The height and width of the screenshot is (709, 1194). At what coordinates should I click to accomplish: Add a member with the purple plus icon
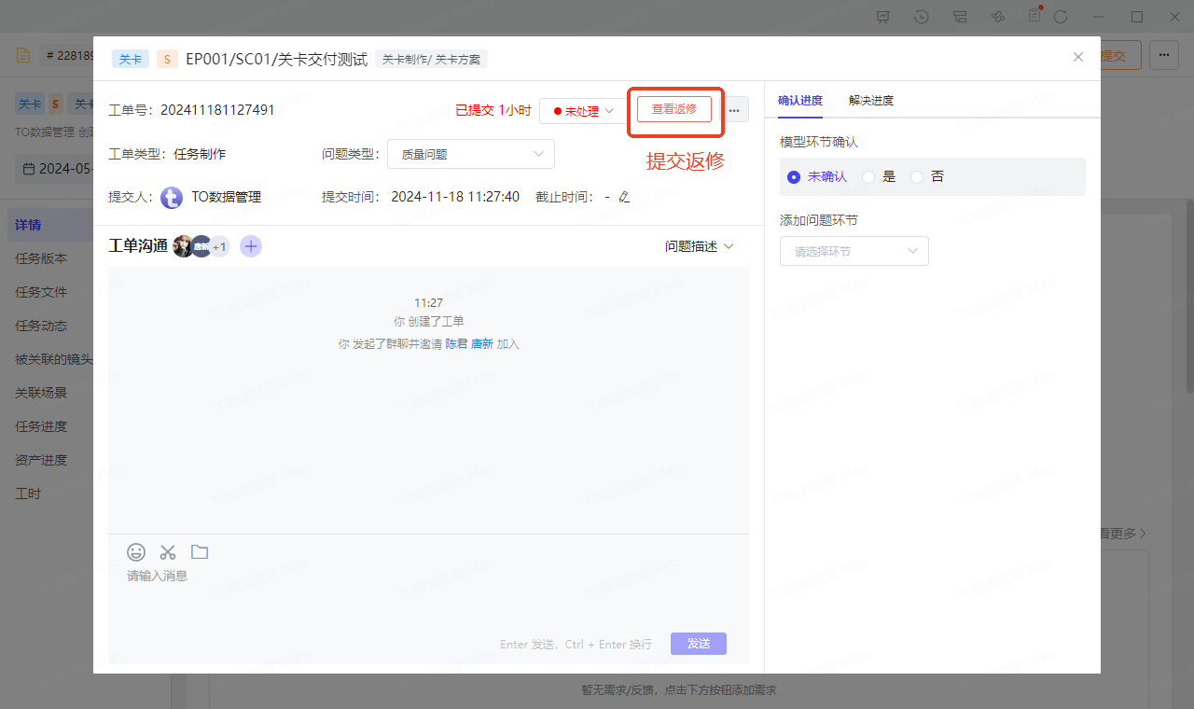coord(251,246)
